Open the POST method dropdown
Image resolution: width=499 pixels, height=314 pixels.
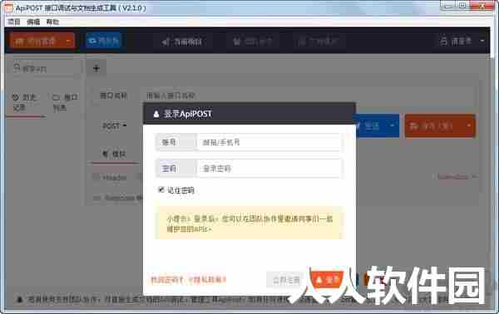click(x=115, y=126)
